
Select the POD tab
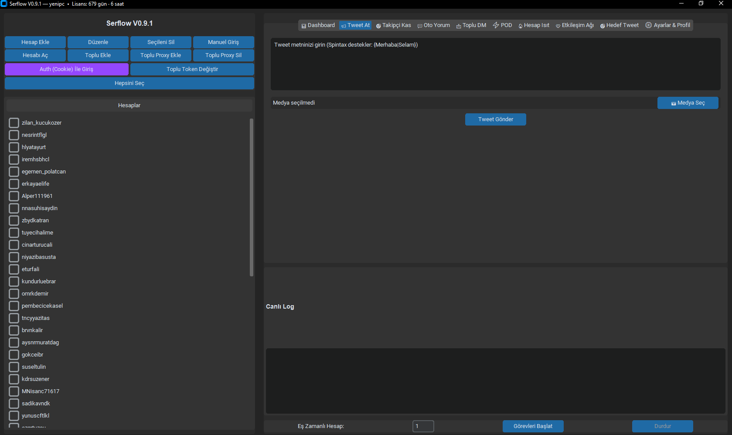pyautogui.click(x=502, y=25)
